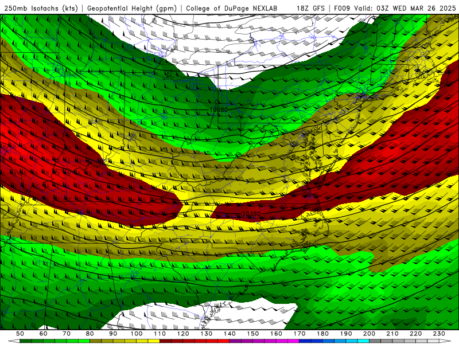459x344 pixels.
Task: Select the bright yellow swatch just below 110
Action: 154,341
